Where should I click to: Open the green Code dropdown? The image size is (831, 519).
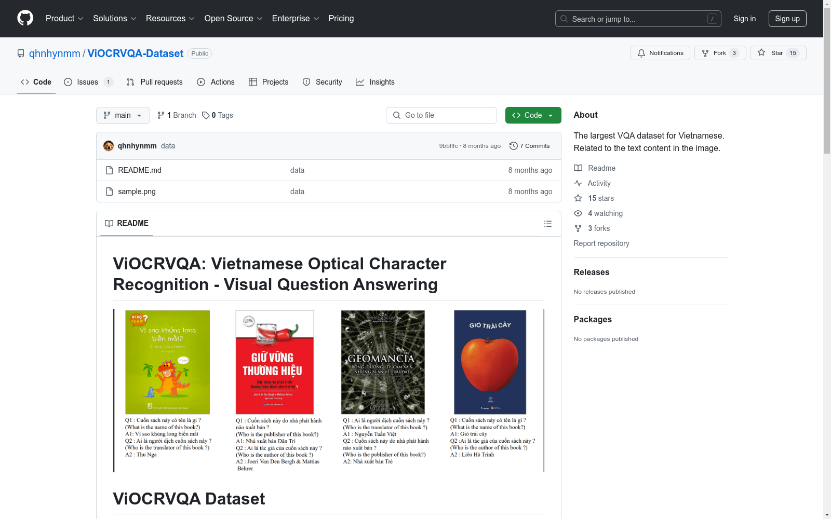(533, 115)
